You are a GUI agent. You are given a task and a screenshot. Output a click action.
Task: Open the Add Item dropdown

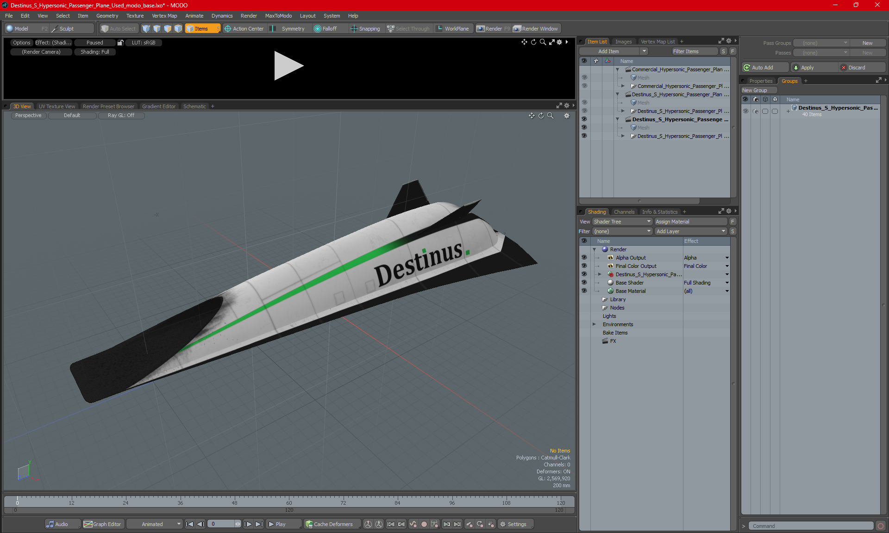[x=614, y=51]
